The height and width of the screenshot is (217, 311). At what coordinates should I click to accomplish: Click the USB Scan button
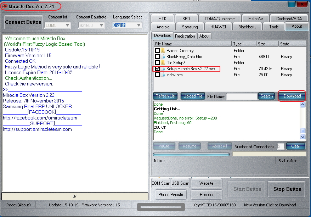click(180, 183)
